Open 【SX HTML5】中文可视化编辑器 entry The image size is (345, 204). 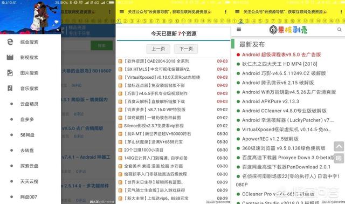coord(157,69)
